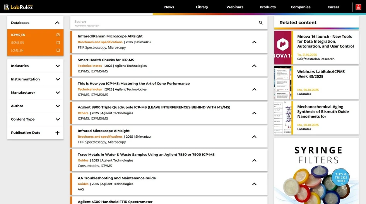Click 'FTIR Spectroscopy, Microscopy' under AIMsight

point(101,142)
